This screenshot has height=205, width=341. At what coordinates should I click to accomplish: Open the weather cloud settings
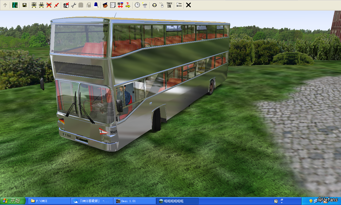[x=145, y=5]
